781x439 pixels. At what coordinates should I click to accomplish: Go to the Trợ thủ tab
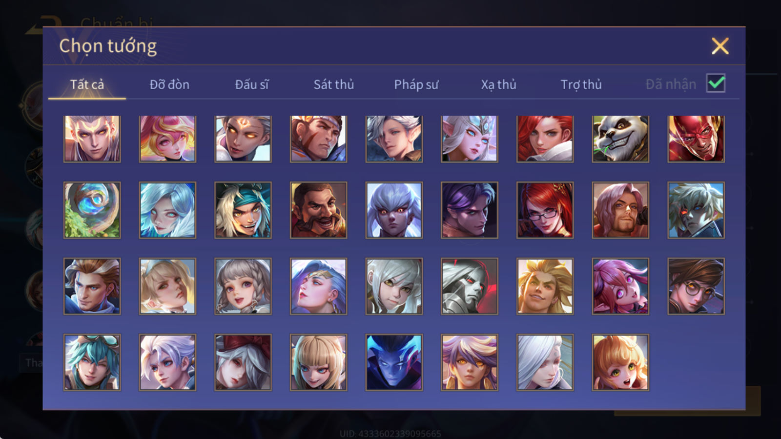[581, 84]
